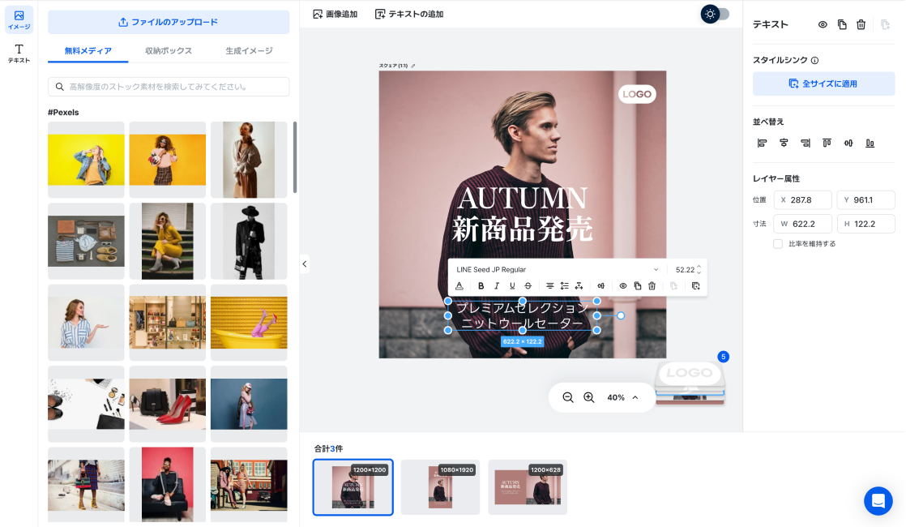
Task: Delete layer from floating toolbar
Action: point(652,286)
